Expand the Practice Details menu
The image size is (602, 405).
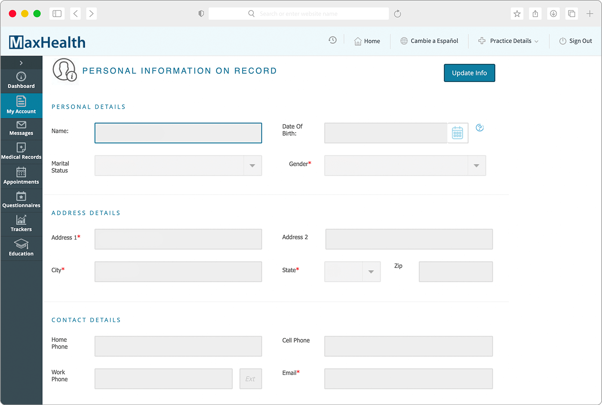click(x=508, y=41)
